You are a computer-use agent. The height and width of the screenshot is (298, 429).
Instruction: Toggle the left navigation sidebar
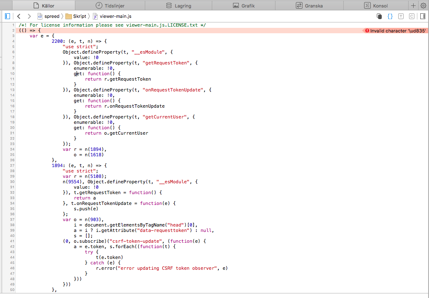click(7, 16)
